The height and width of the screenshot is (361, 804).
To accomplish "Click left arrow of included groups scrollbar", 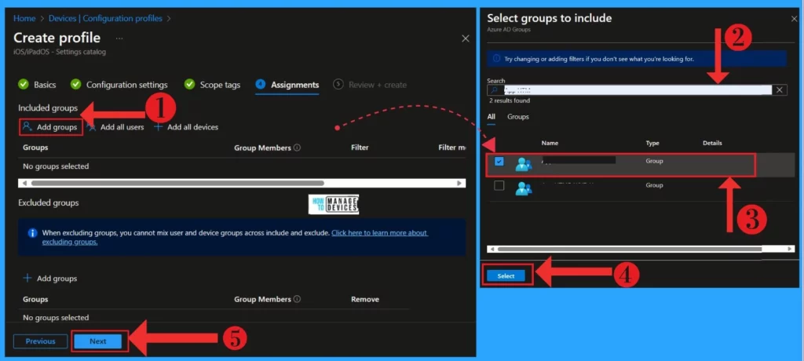I will pyautogui.click(x=24, y=183).
